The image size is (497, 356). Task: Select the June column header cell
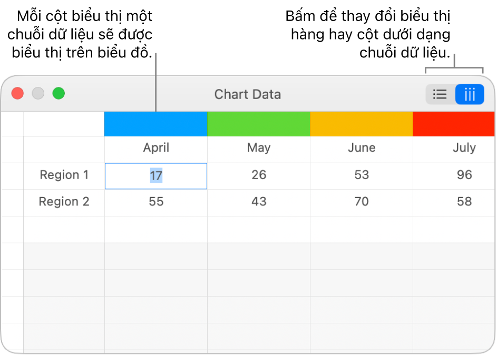(x=362, y=148)
